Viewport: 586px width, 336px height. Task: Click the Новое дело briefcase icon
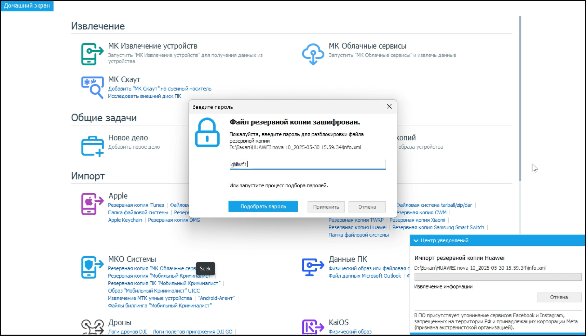click(92, 146)
